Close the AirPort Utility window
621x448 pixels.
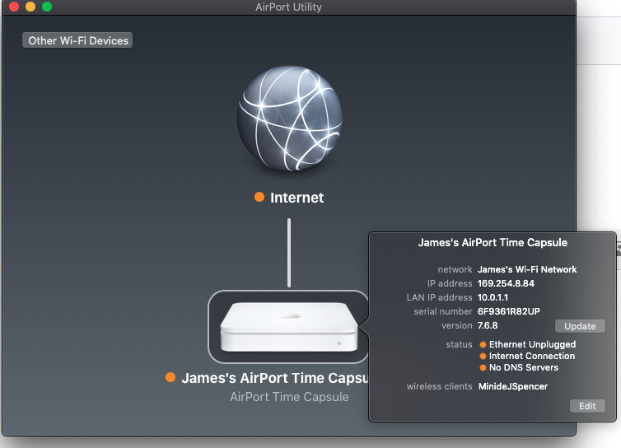point(14,7)
